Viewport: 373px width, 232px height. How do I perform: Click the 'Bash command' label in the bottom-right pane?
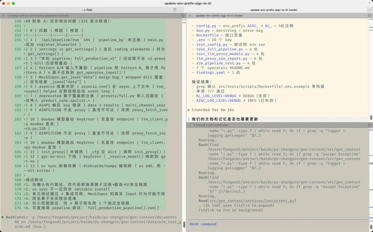click(x=203, y=224)
